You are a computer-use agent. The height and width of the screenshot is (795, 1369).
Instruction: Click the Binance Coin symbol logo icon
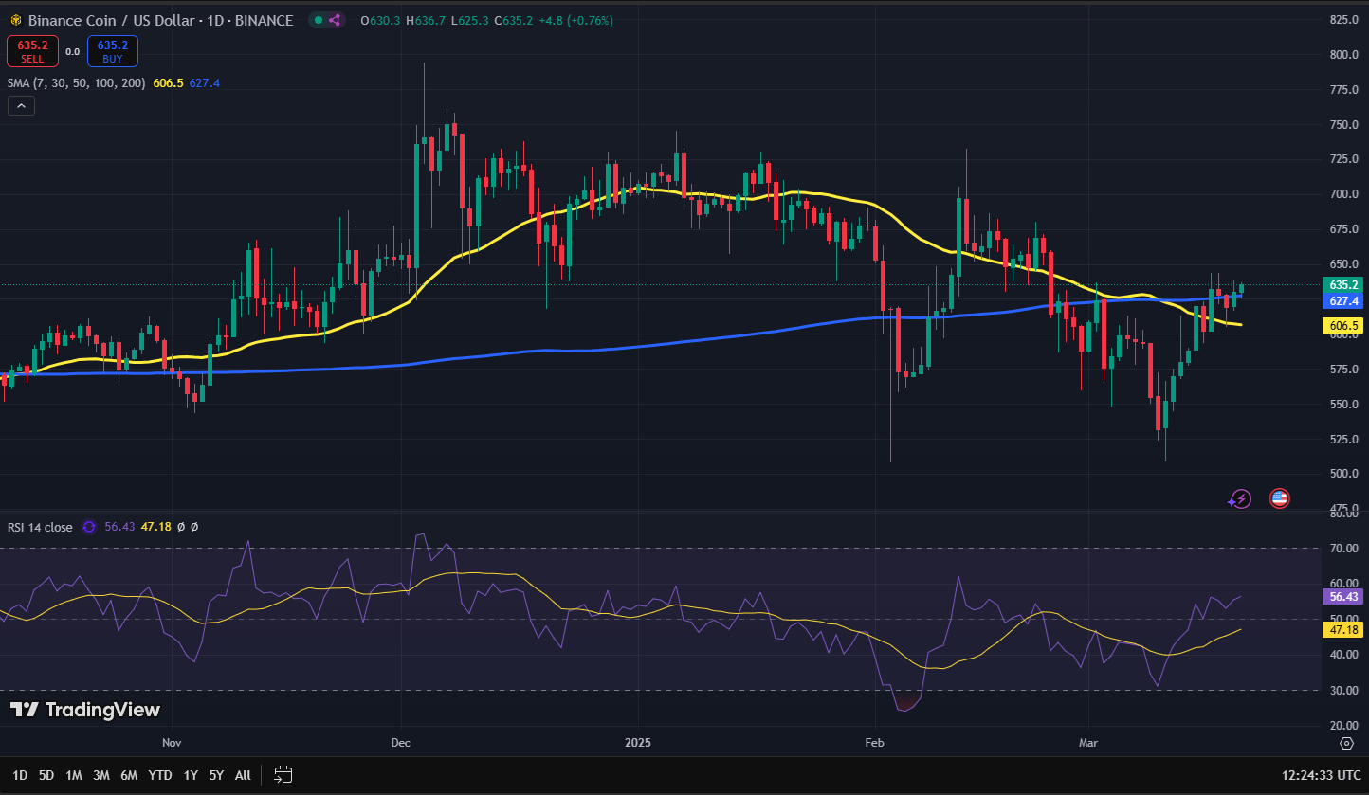[x=15, y=20]
